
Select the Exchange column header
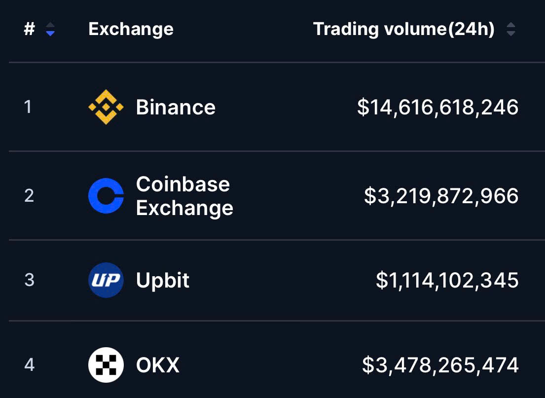coord(131,29)
